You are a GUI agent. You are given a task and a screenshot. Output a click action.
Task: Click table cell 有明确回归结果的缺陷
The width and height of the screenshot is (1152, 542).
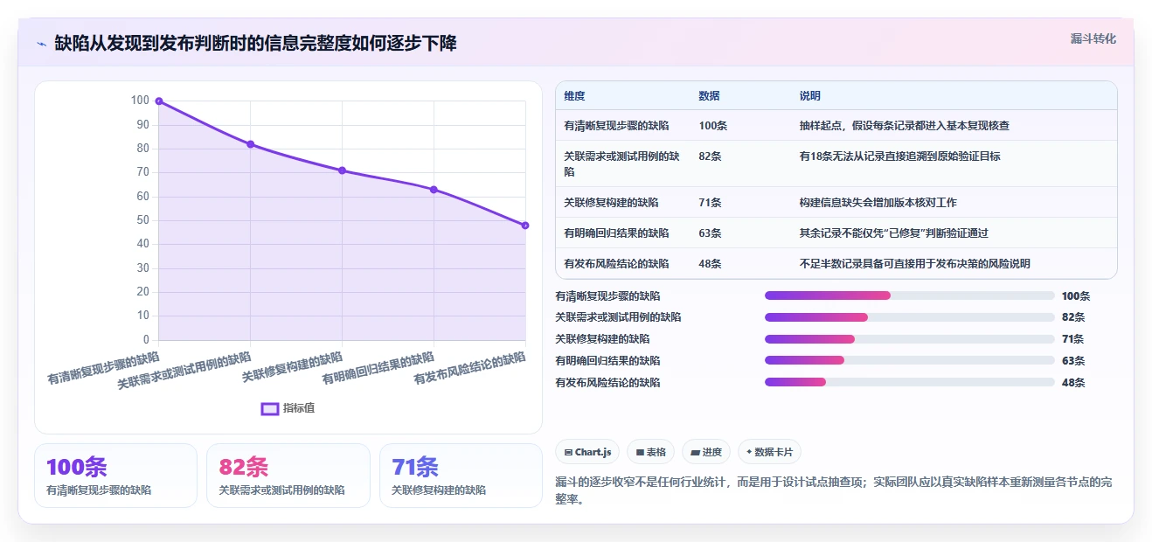point(617,233)
